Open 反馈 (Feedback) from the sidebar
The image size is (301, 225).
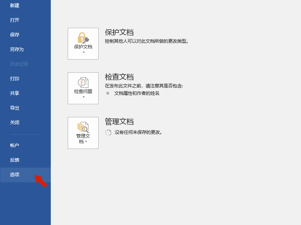(14, 160)
